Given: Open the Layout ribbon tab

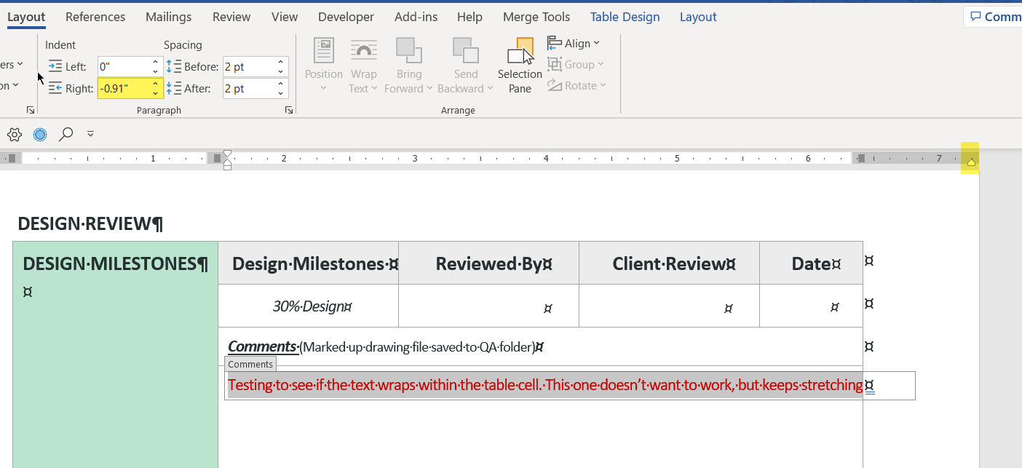Looking at the screenshot, I should click(26, 17).
